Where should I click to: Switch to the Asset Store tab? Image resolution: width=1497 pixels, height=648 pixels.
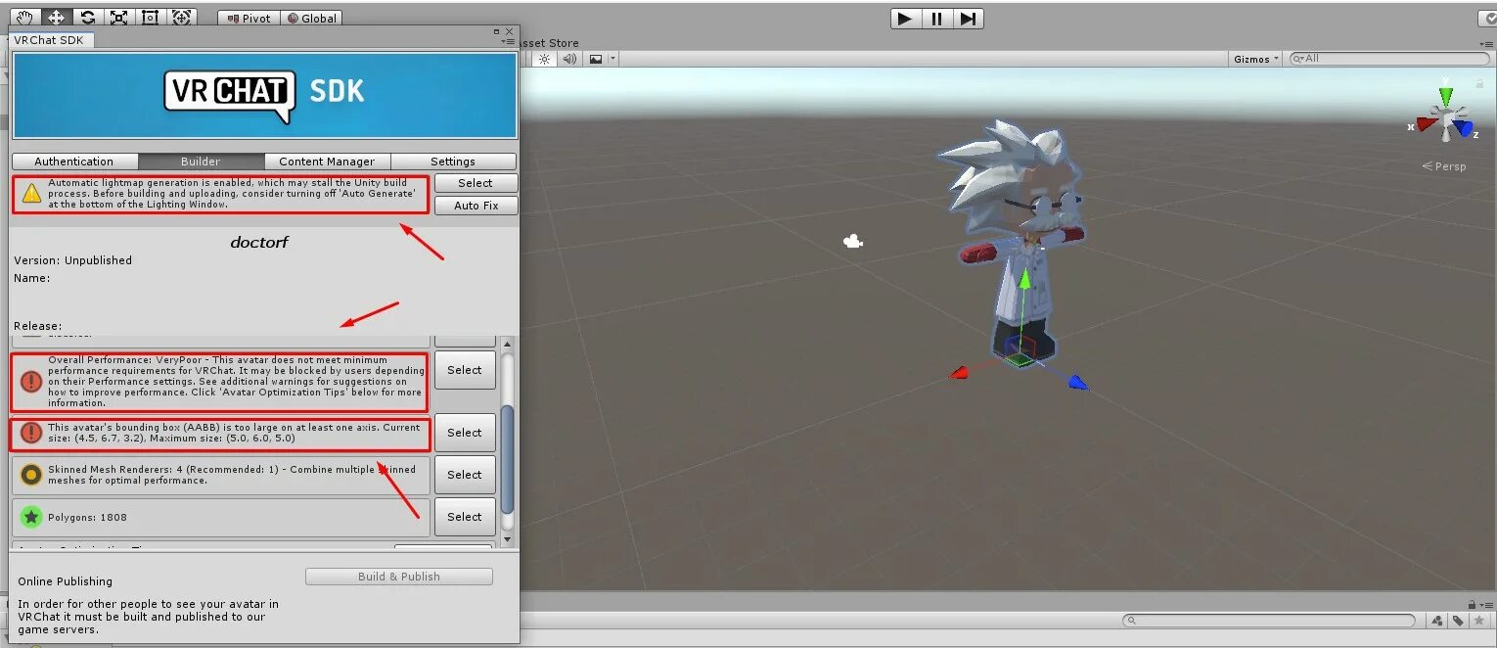click(550, 43)
